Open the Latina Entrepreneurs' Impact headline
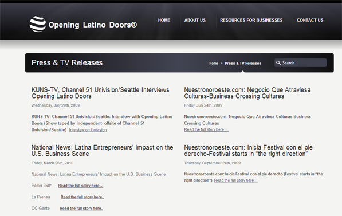The image size is (342, 216). [x=102, y=151]
